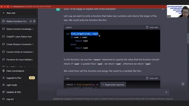Click the trash icon beside Clear conversations
Image resolution: width=189 pixels, height=106 pixels.
(x=4, y=71)
